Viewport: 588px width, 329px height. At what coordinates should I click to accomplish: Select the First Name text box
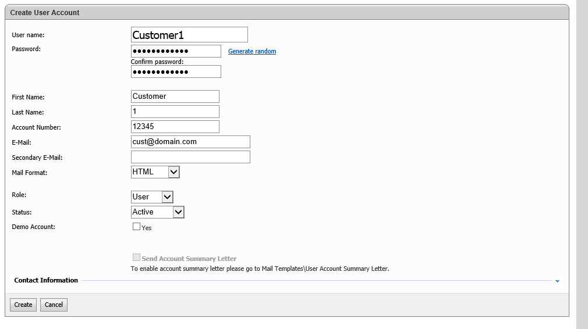coord(175,96)
